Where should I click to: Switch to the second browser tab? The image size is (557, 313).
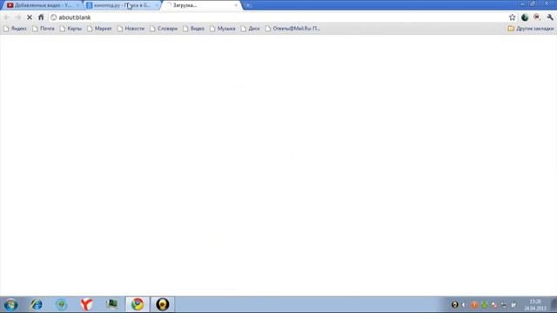122,5
